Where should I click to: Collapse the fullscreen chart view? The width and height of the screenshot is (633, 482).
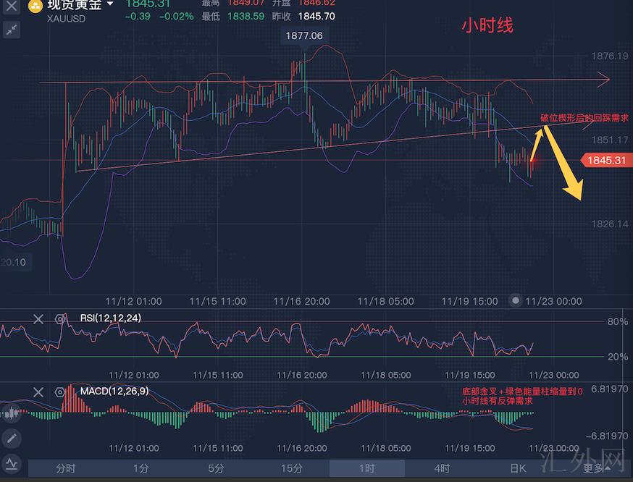click(x=11, y=30)
